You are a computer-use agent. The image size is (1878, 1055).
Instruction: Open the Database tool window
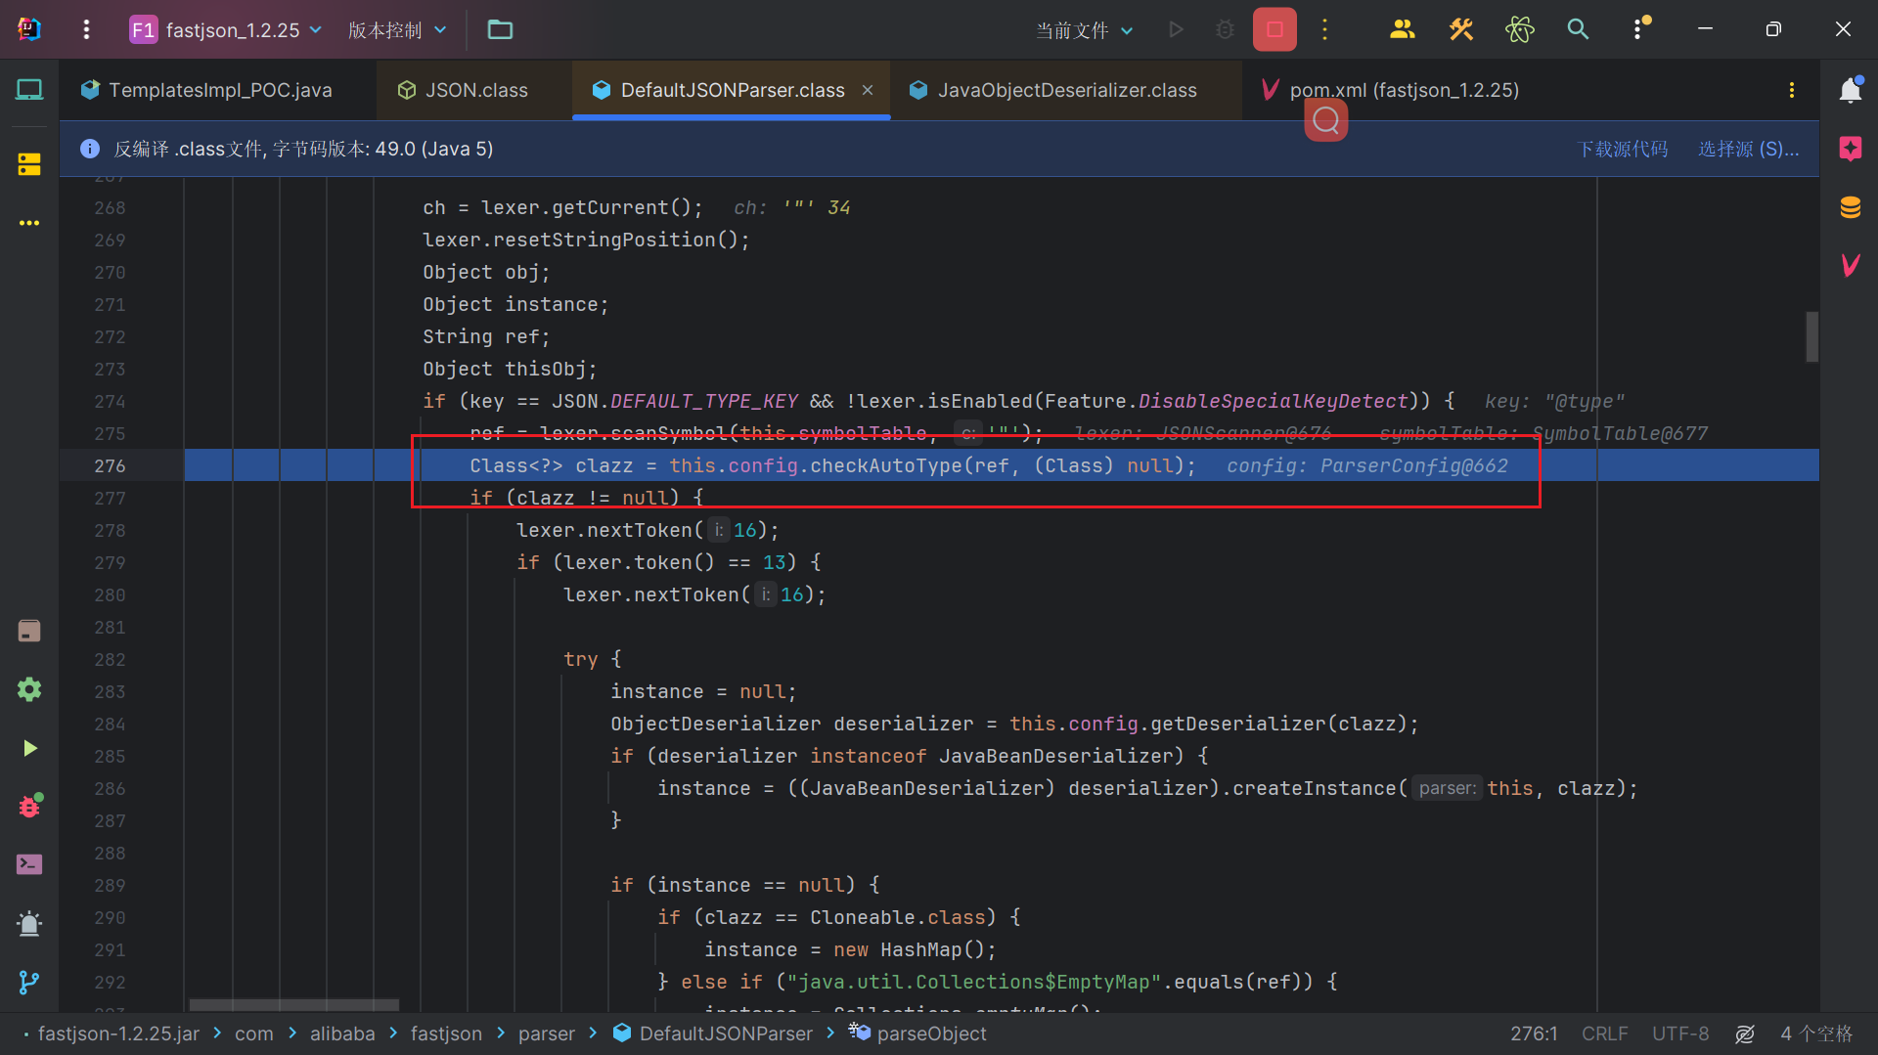(1850, 207)
